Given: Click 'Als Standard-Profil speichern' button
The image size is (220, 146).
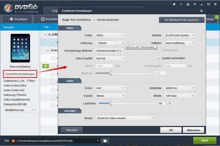Looking at the screenshot, I should (x=182, y=20).
